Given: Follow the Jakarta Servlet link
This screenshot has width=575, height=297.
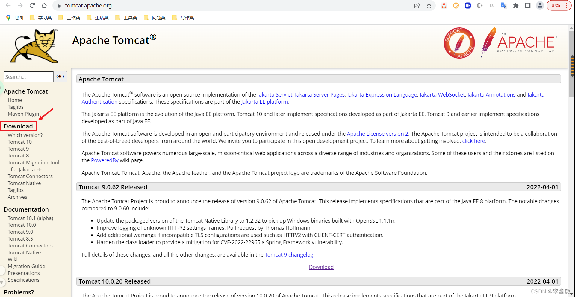Looking at the screenshot, I should (275, 95).
